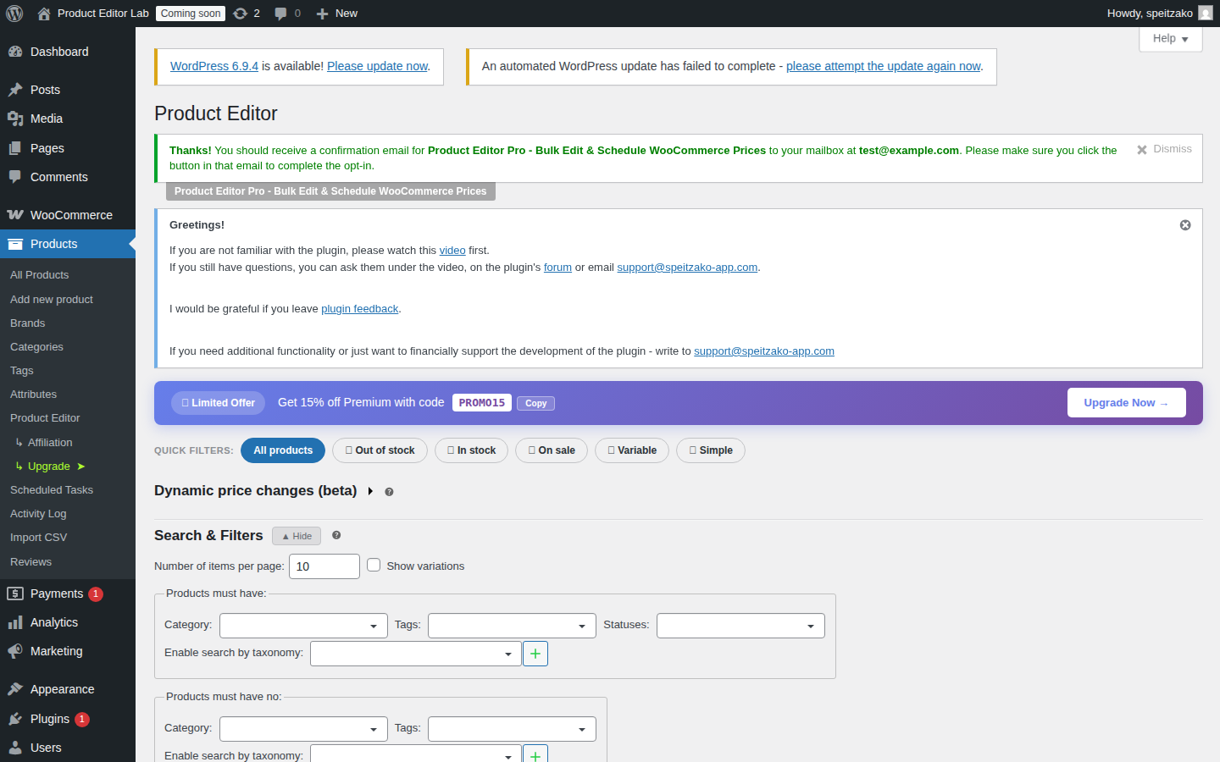
Task: Open taxonomy search dropdown in Products must have
Action: (415, 654)
